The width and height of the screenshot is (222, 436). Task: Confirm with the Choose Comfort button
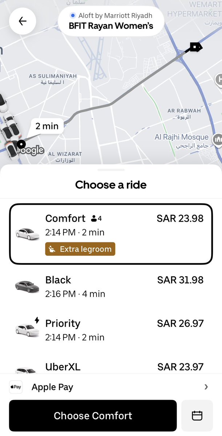point(93,416)
